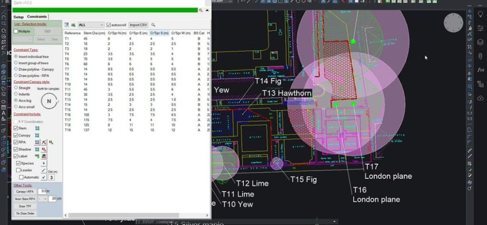Click the eraser icon beside green progress bar

click(201, 10)
